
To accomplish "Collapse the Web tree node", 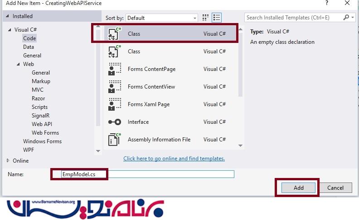I will pyautogui.click(x=18, y=64).
